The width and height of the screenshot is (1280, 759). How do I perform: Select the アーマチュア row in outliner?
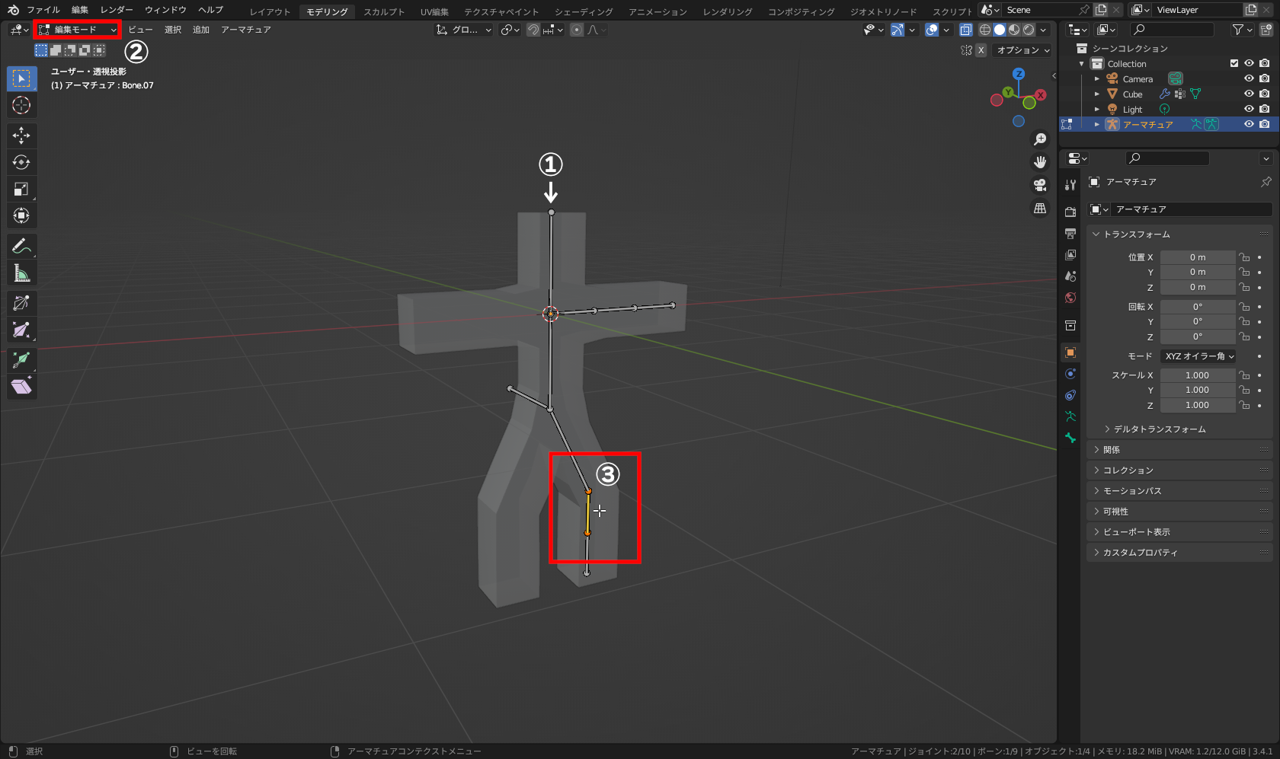(1169, 124)
